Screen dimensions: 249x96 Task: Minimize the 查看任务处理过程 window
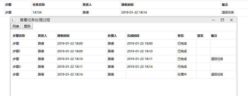click(x=213, y=20)
